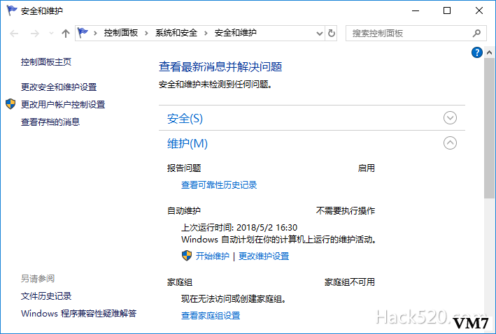Open breadcrumb arrow before 控制面板
Viewport: 496px width, 334px height.
point(95,33)
